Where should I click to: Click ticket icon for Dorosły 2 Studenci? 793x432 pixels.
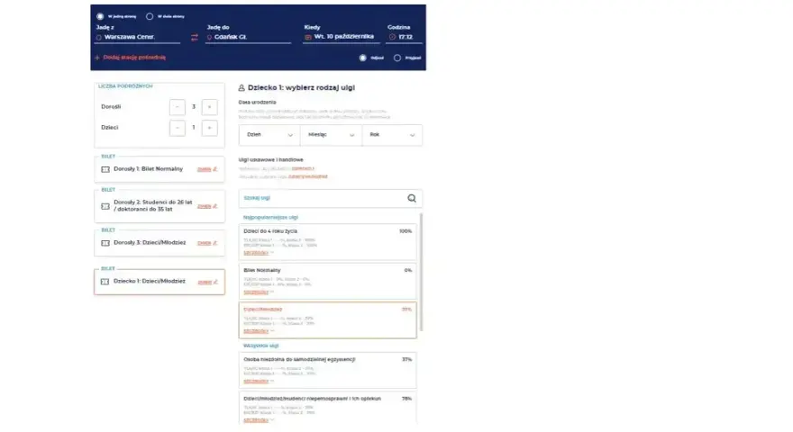point(105,206)
